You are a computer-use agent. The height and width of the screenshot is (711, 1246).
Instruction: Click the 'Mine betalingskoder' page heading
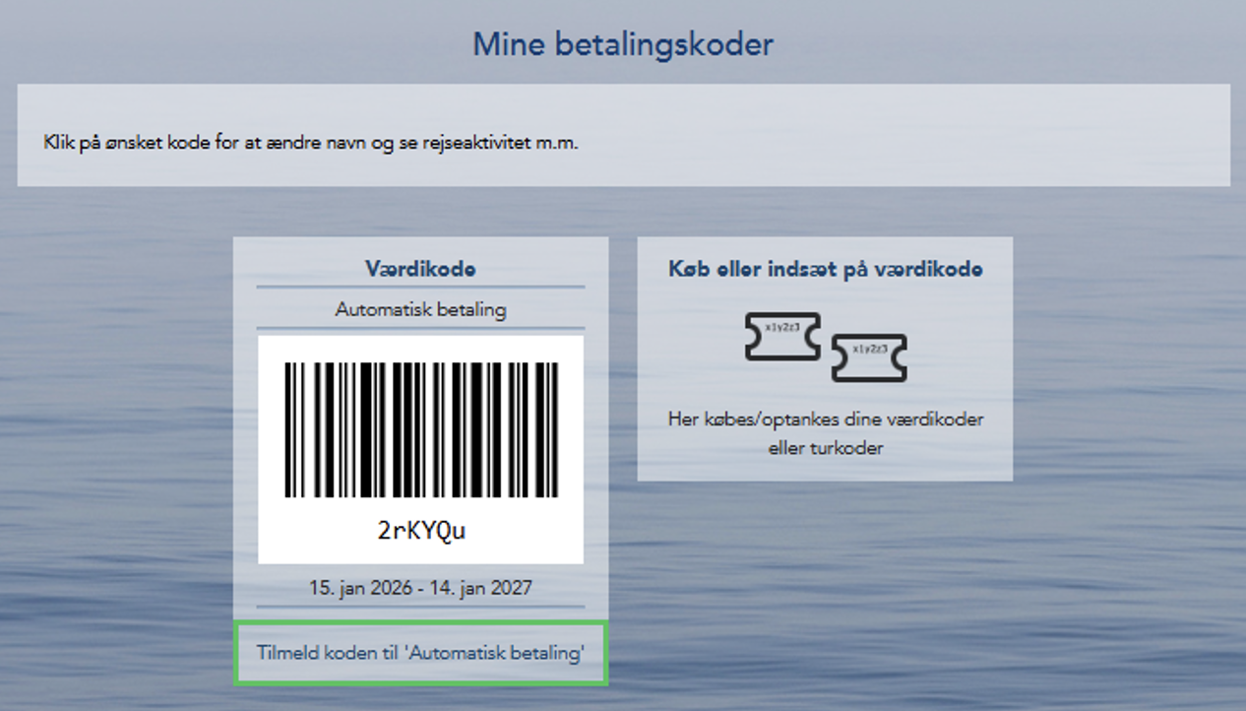(x=623, y=45)
